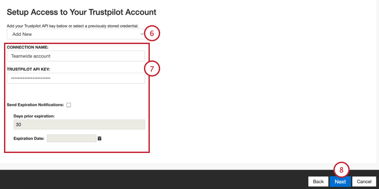Focus the Connection Name text field

pos(76,56)
